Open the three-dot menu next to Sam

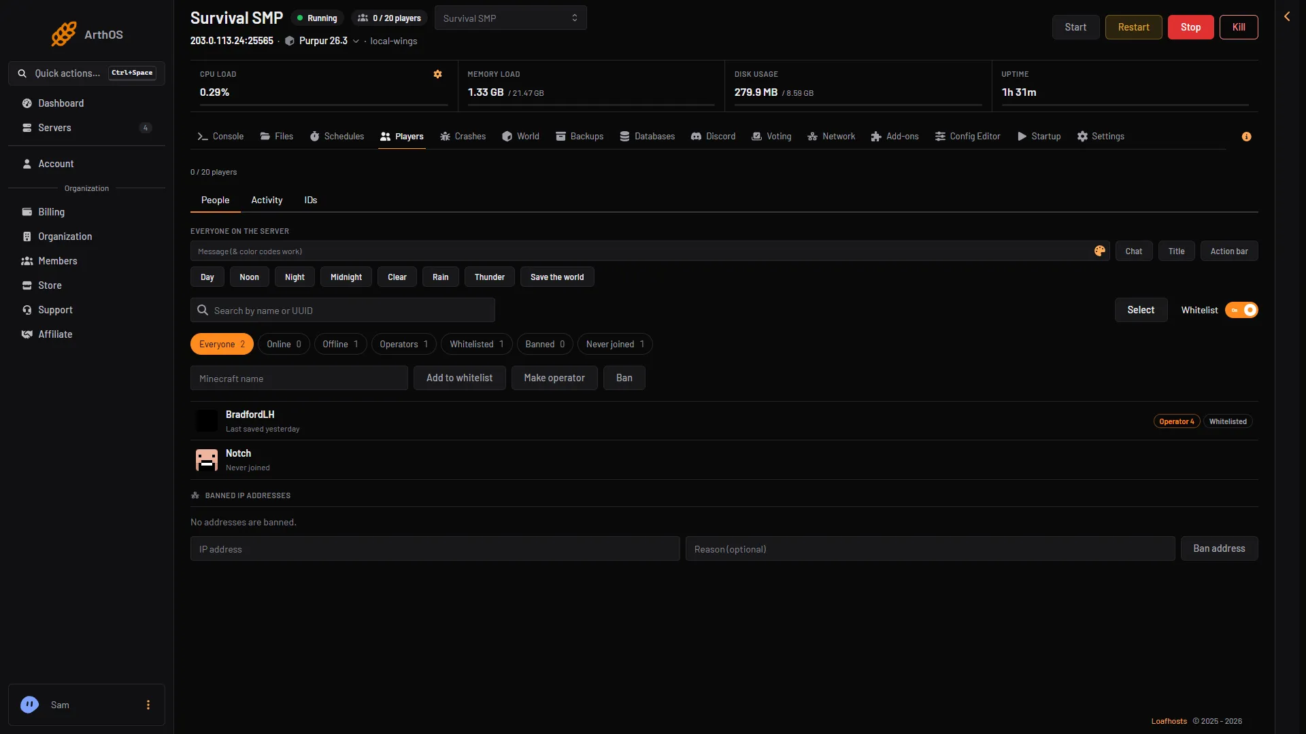148,705
